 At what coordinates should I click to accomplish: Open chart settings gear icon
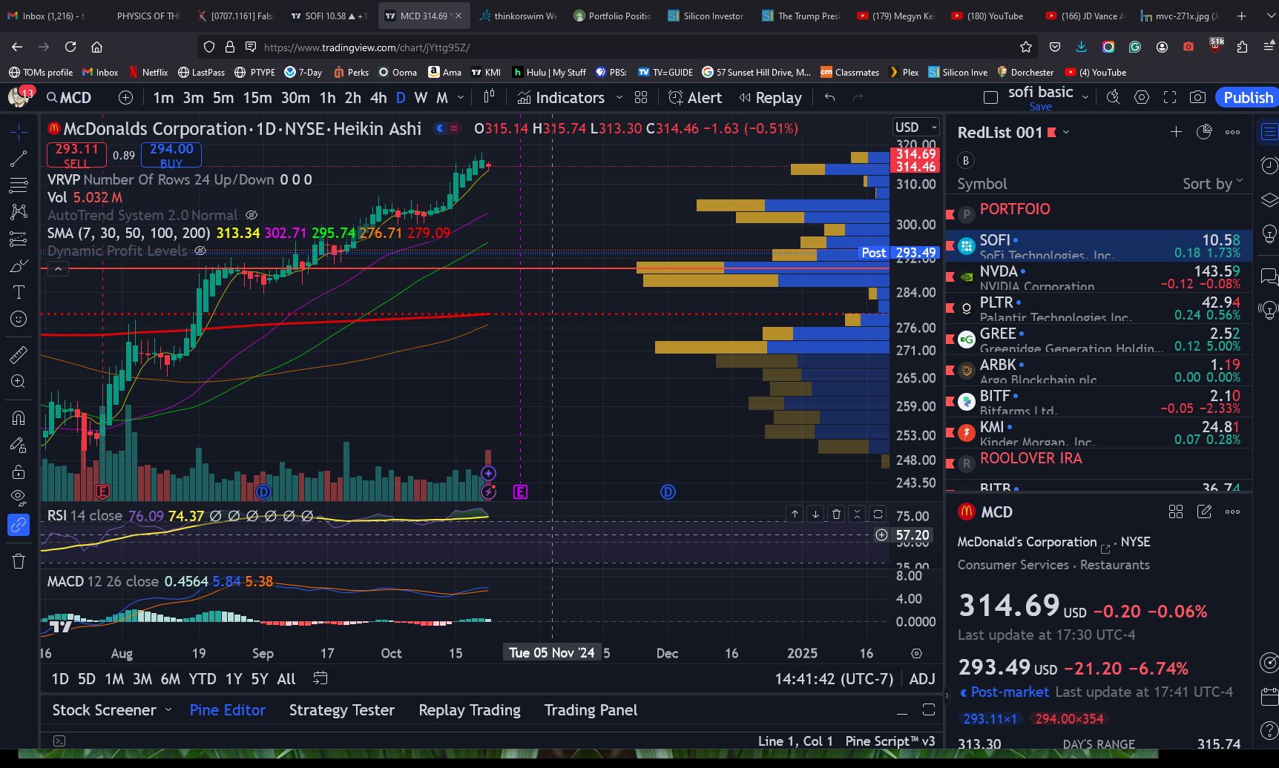pyautogui.click(x=1142, y=97)
